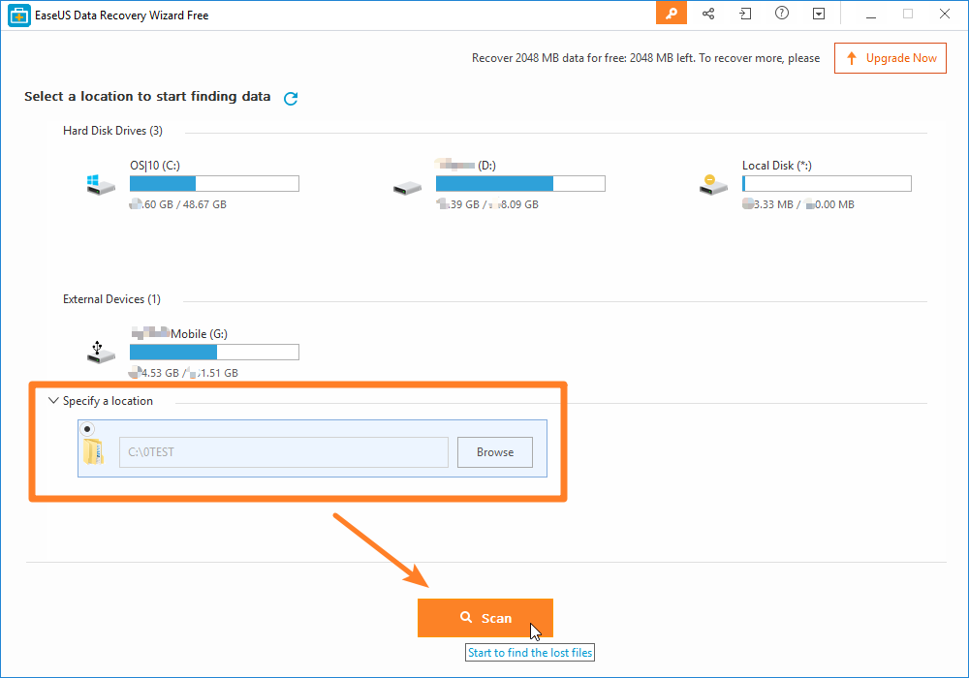Select the OS|10 (C:) drive icon
Image resolution: width=969 pixels, height=678 pixels.
point(101,185)
